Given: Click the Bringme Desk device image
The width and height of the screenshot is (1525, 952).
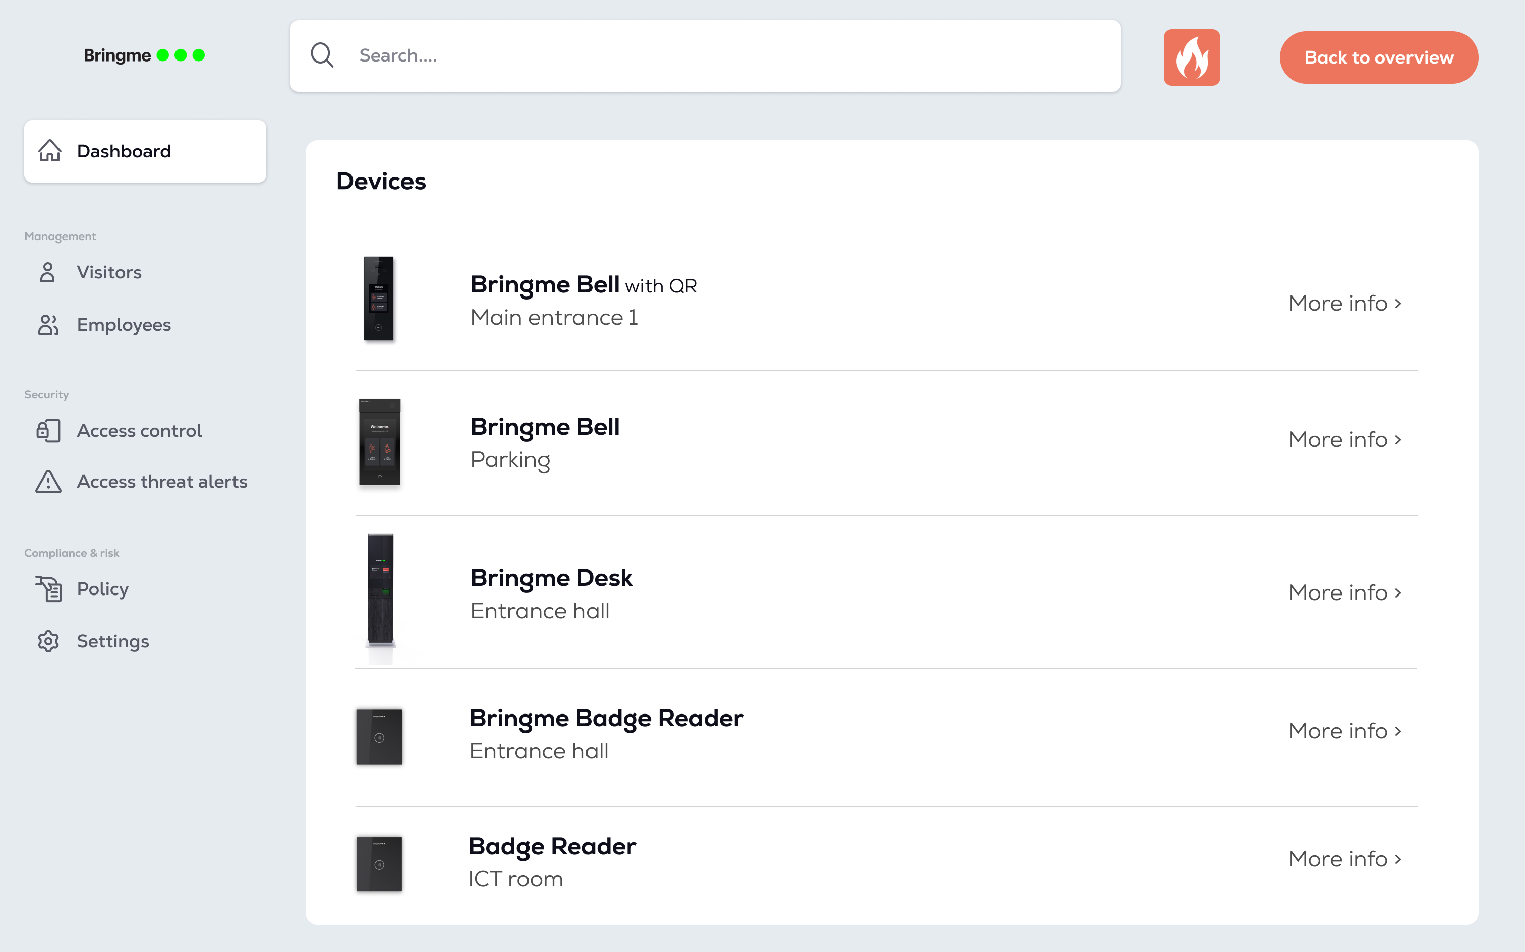Looking at the screenshot, I should point(381,590).
